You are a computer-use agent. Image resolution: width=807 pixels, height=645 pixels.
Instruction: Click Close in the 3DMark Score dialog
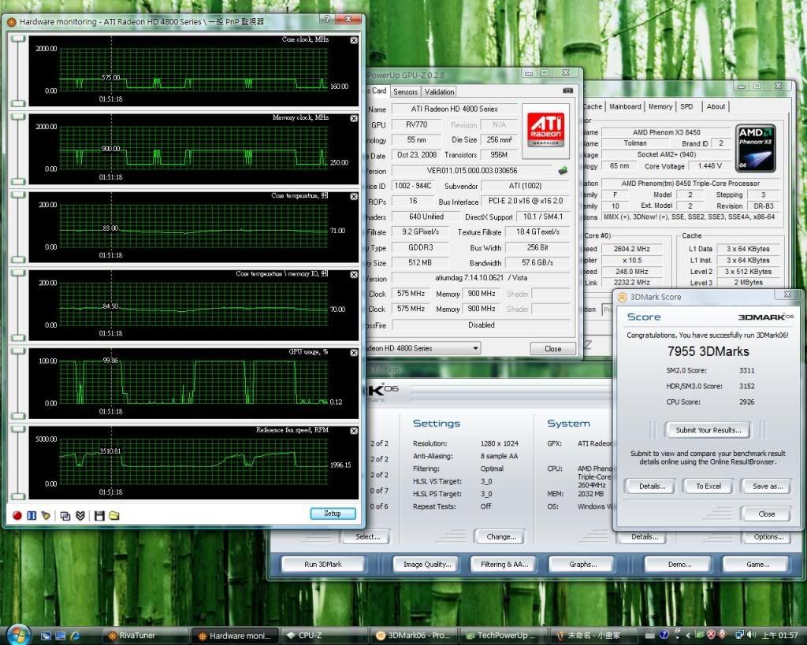coord(766,513)
